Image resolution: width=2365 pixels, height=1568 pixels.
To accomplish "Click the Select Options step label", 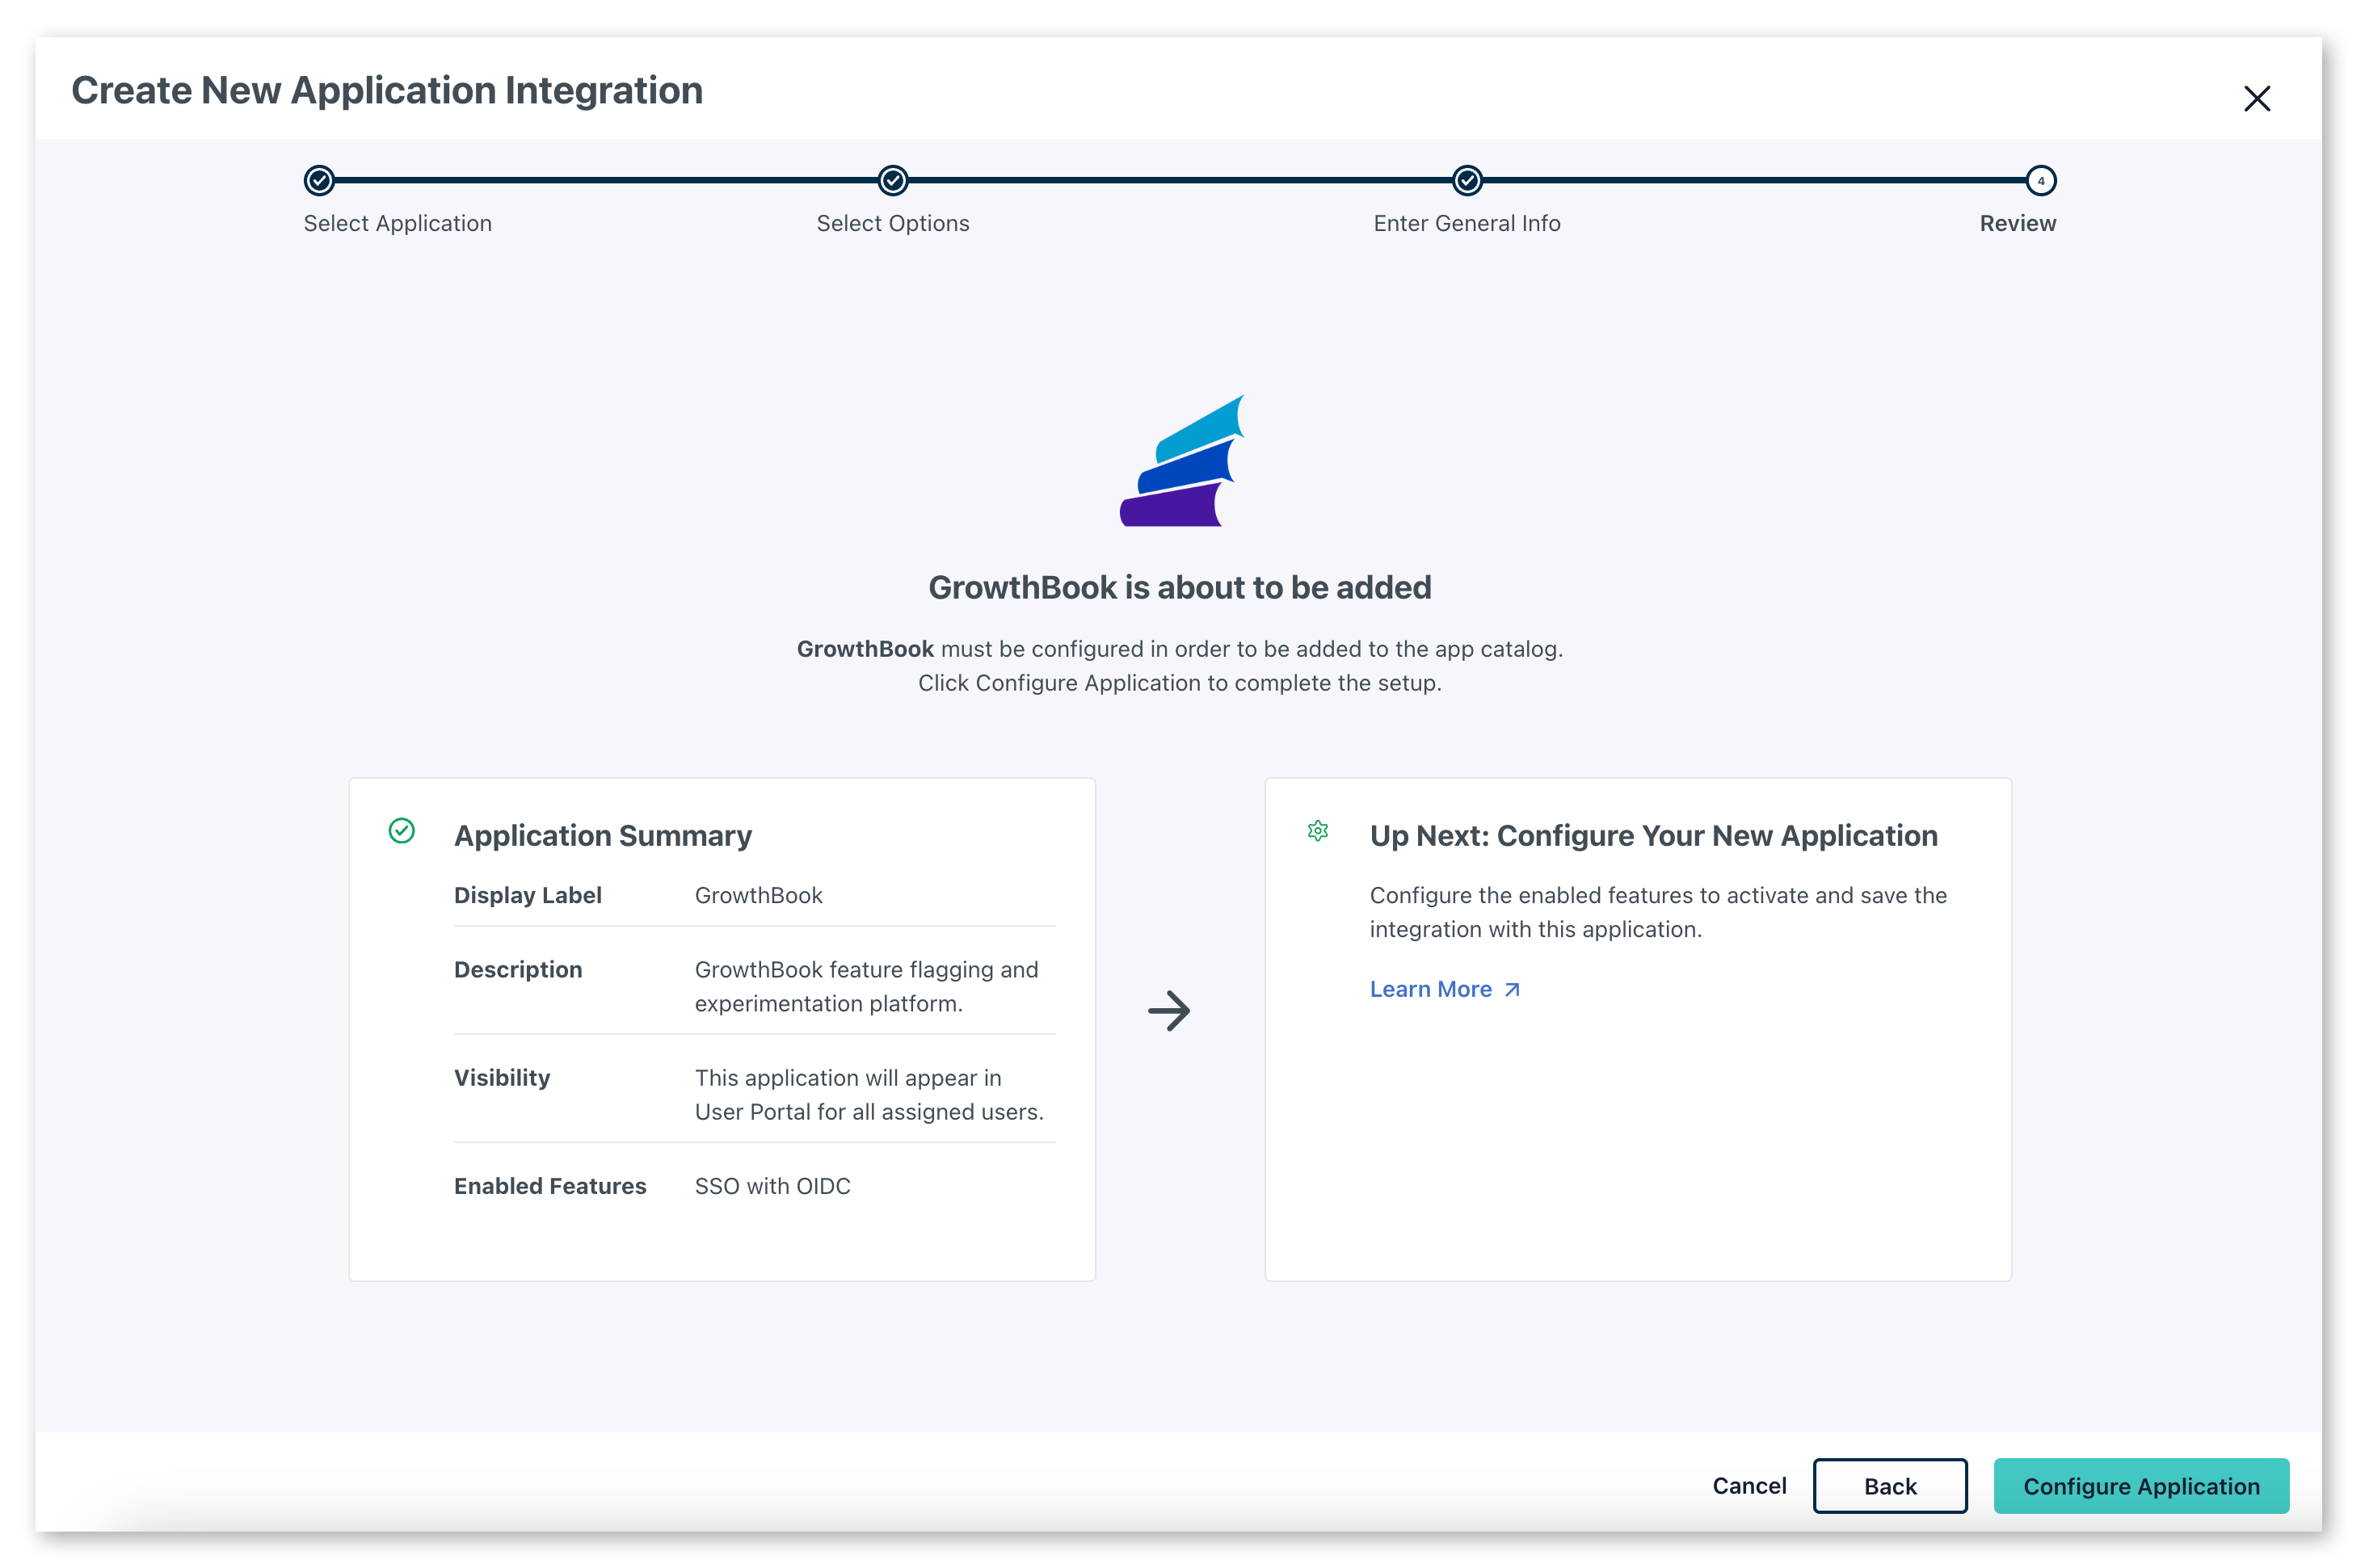I will point(893,223).
